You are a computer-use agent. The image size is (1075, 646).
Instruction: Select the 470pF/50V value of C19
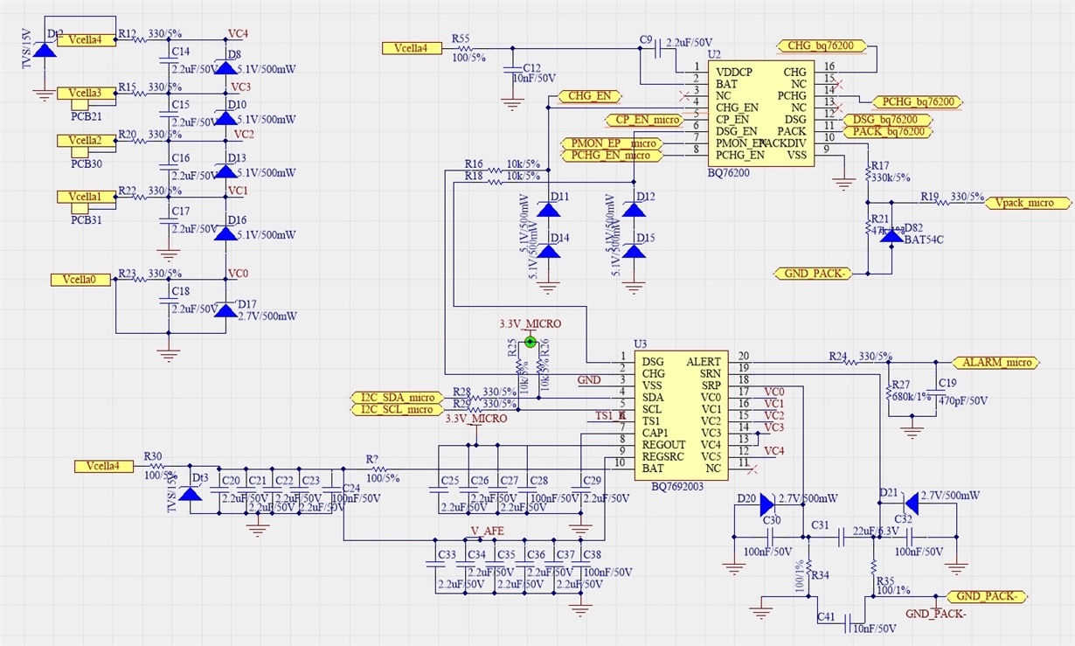click(962, 400)
